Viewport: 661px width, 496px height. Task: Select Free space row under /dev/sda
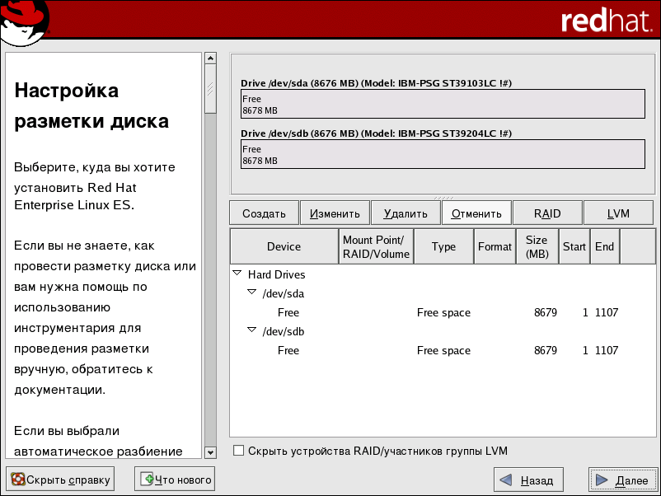[443, 312]
